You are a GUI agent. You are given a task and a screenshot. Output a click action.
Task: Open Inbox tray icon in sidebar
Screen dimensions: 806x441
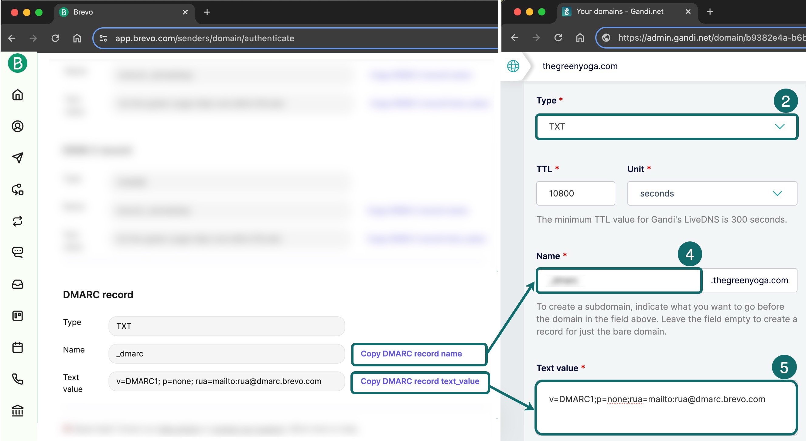tap(18, 284)
